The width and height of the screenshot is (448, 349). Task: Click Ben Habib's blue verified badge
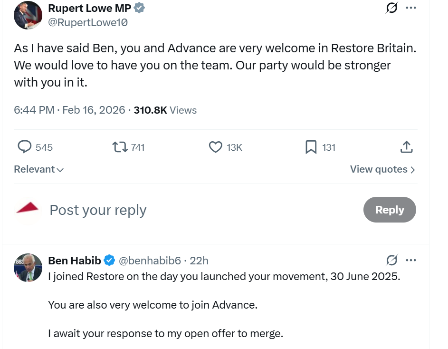point(109,260)
